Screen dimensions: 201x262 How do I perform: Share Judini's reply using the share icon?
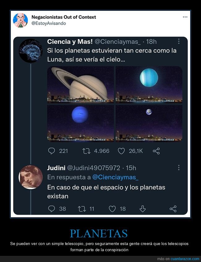(173, 209)
